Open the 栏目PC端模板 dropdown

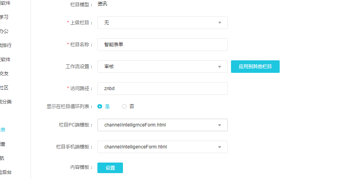tap(162, 125)
